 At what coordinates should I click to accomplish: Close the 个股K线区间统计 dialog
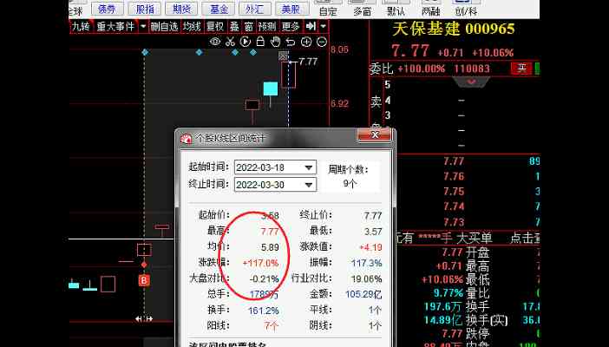coord(375,134)
